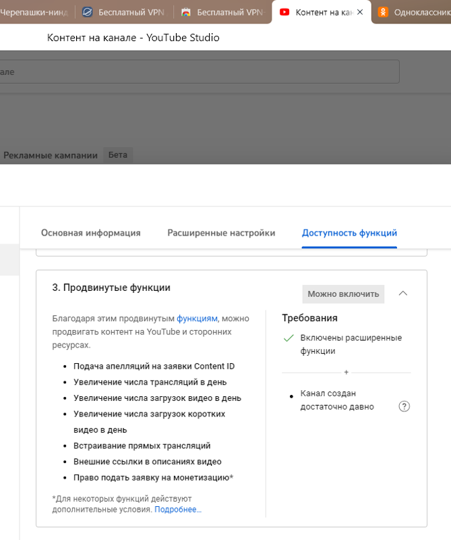
Task: Click the YouTube favicon on active tab
Action: pos(284,12)
